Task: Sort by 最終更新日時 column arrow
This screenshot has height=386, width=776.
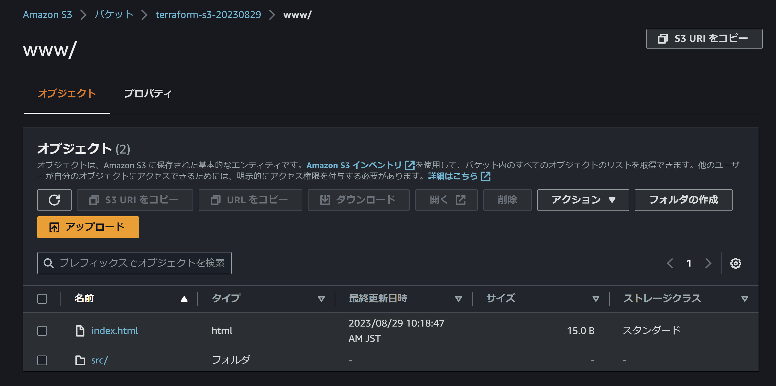Action: pos(458,299)
